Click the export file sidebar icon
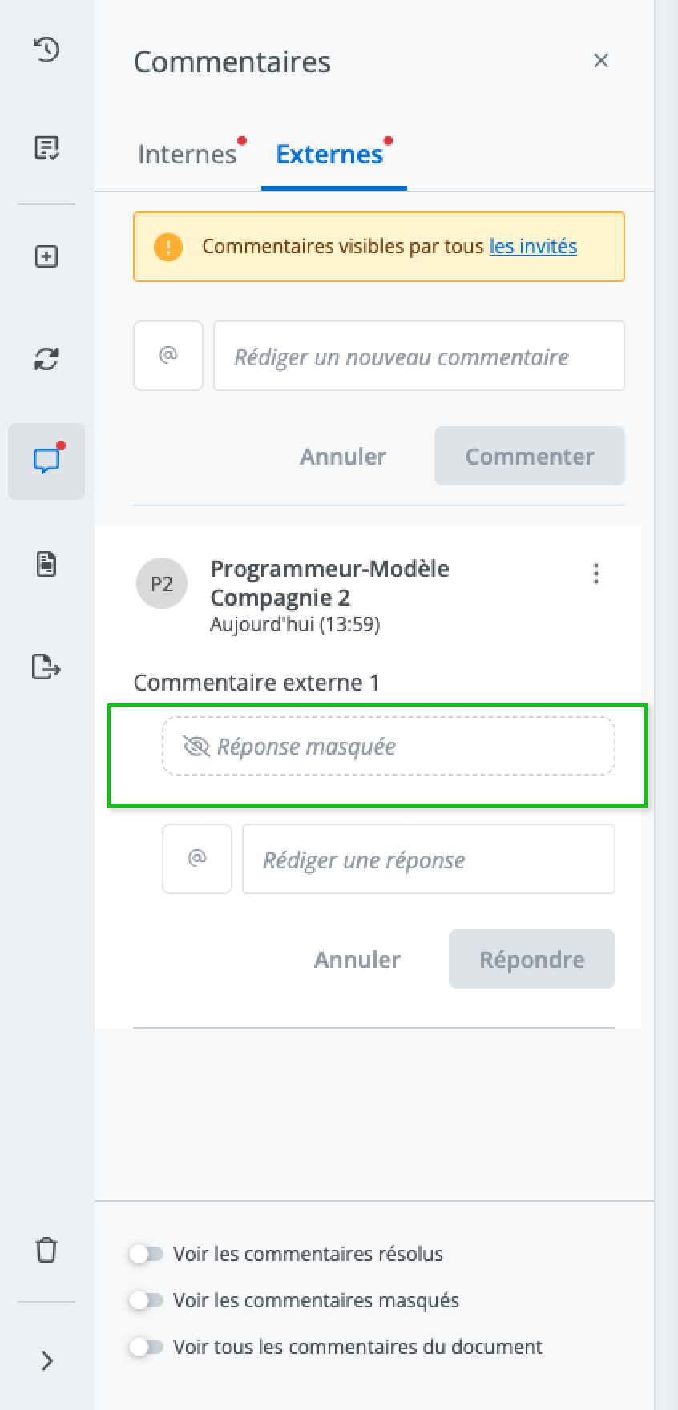This screenshot has width=678, height=1410. tap(46, 666)
